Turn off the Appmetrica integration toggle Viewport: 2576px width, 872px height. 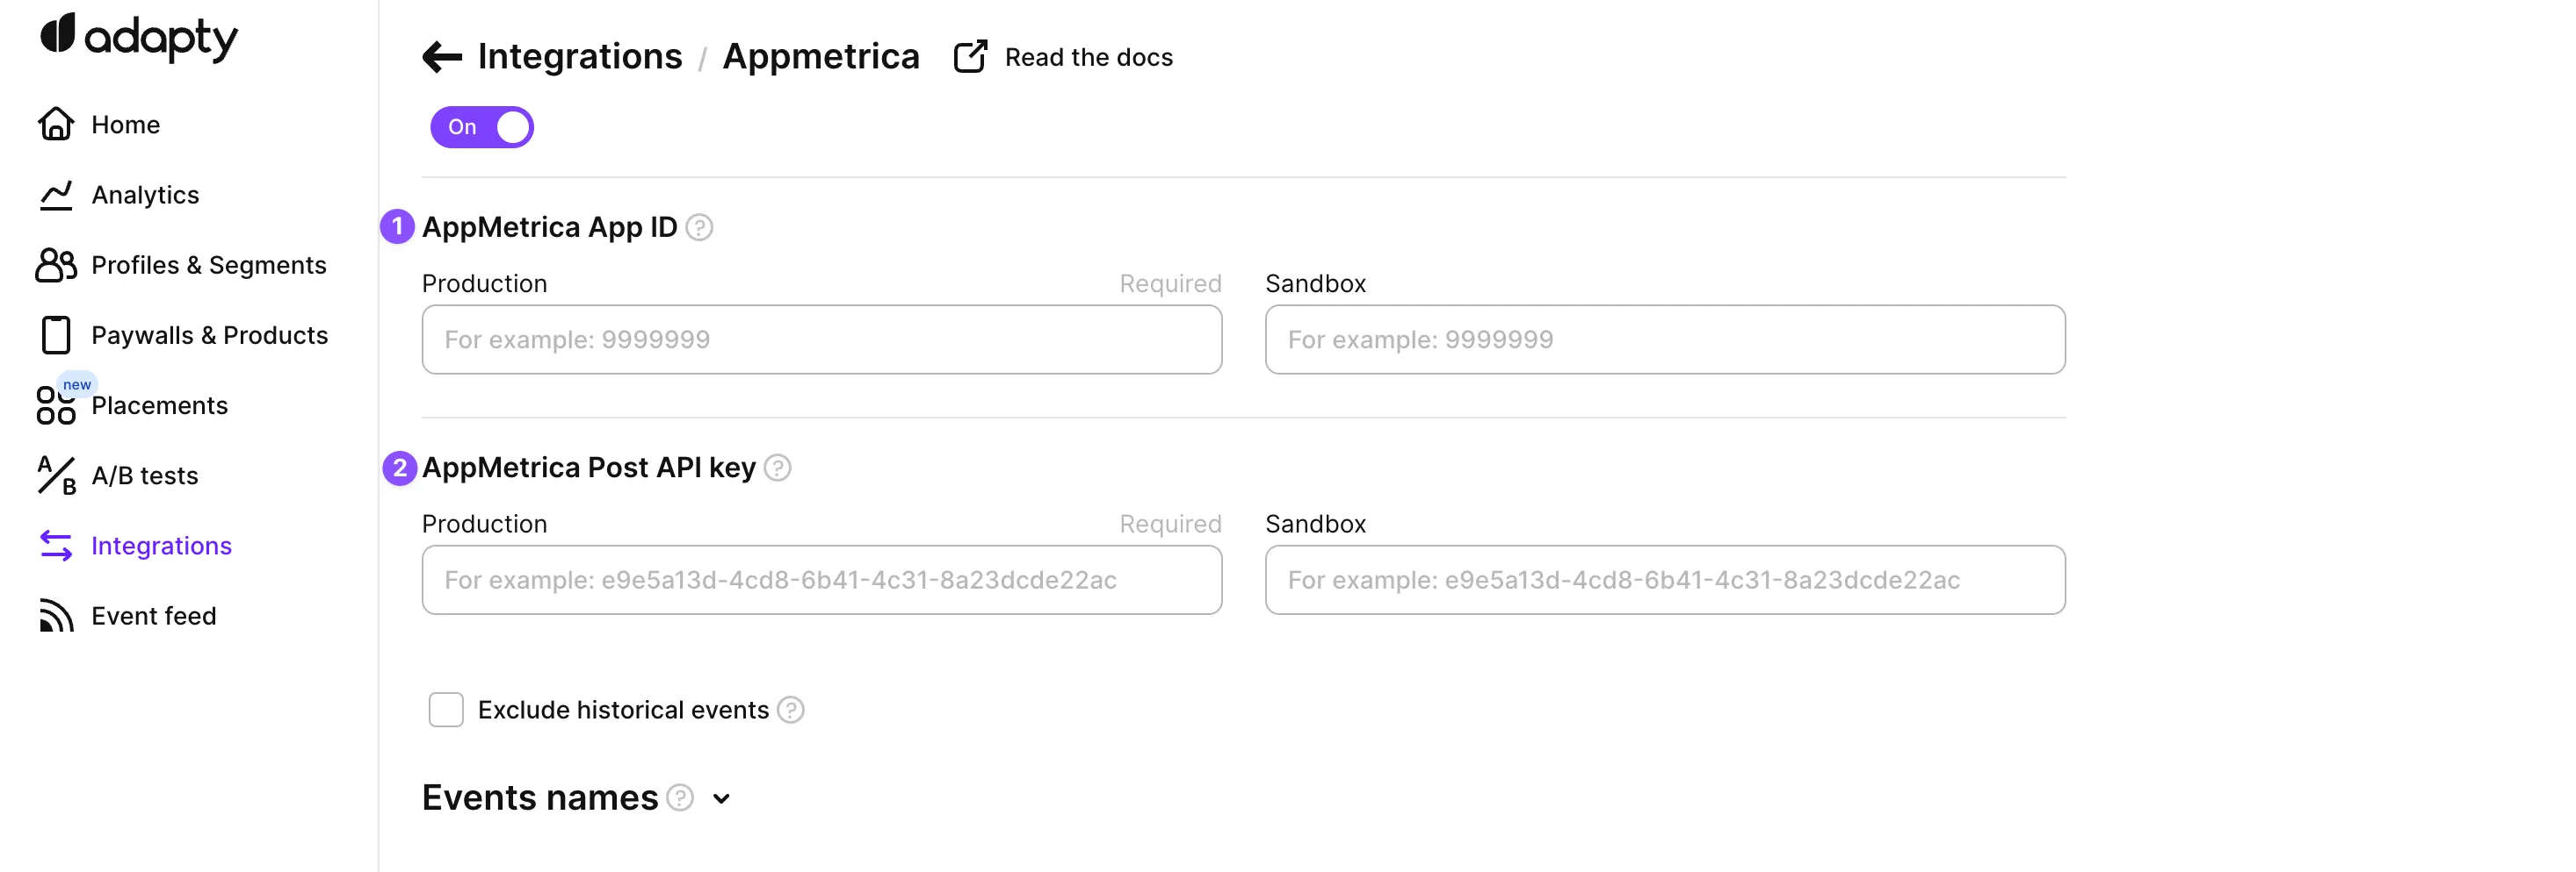[482, 127]
